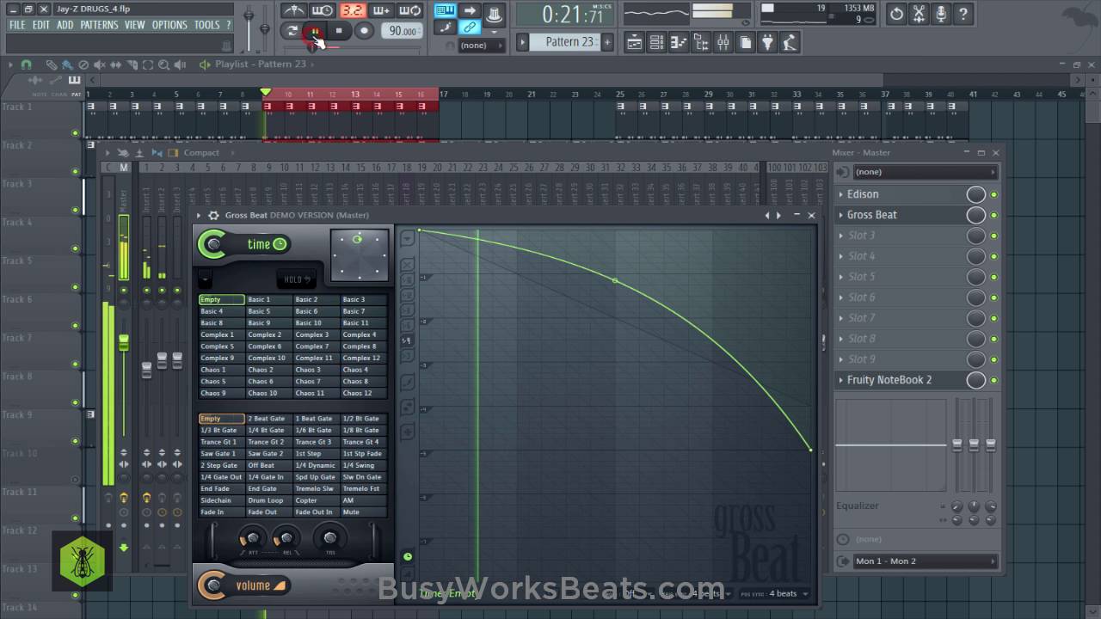Toggle multilink to controllers icon

(470, 28)
